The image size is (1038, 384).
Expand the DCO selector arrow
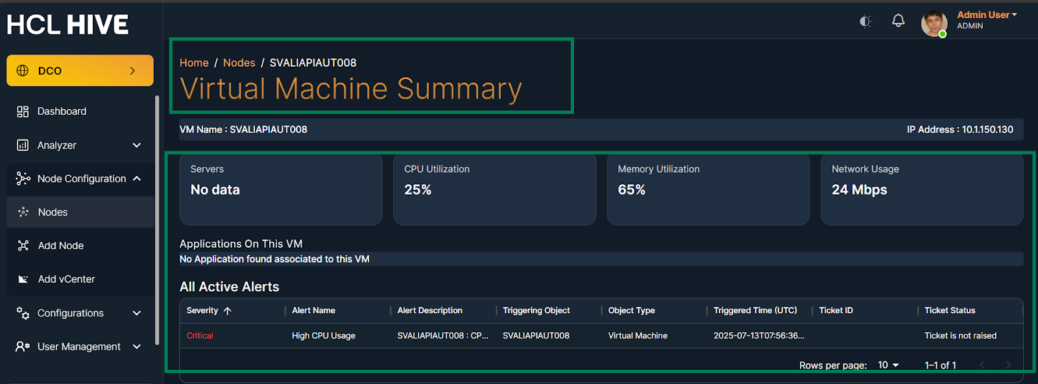(x=132, y=71)
